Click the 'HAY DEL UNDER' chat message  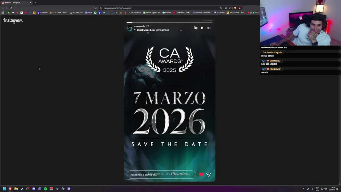269,64
